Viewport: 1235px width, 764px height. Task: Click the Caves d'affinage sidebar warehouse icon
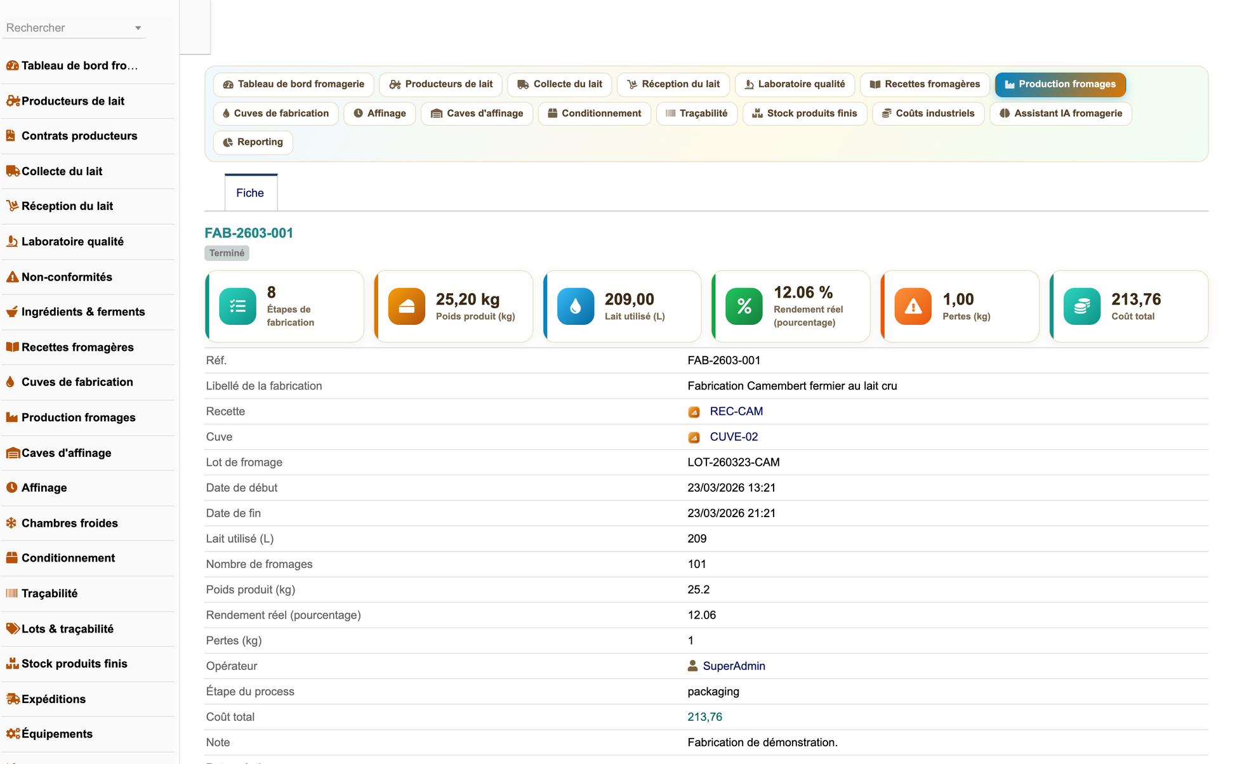pyautogui.click(x=13, y=452)
